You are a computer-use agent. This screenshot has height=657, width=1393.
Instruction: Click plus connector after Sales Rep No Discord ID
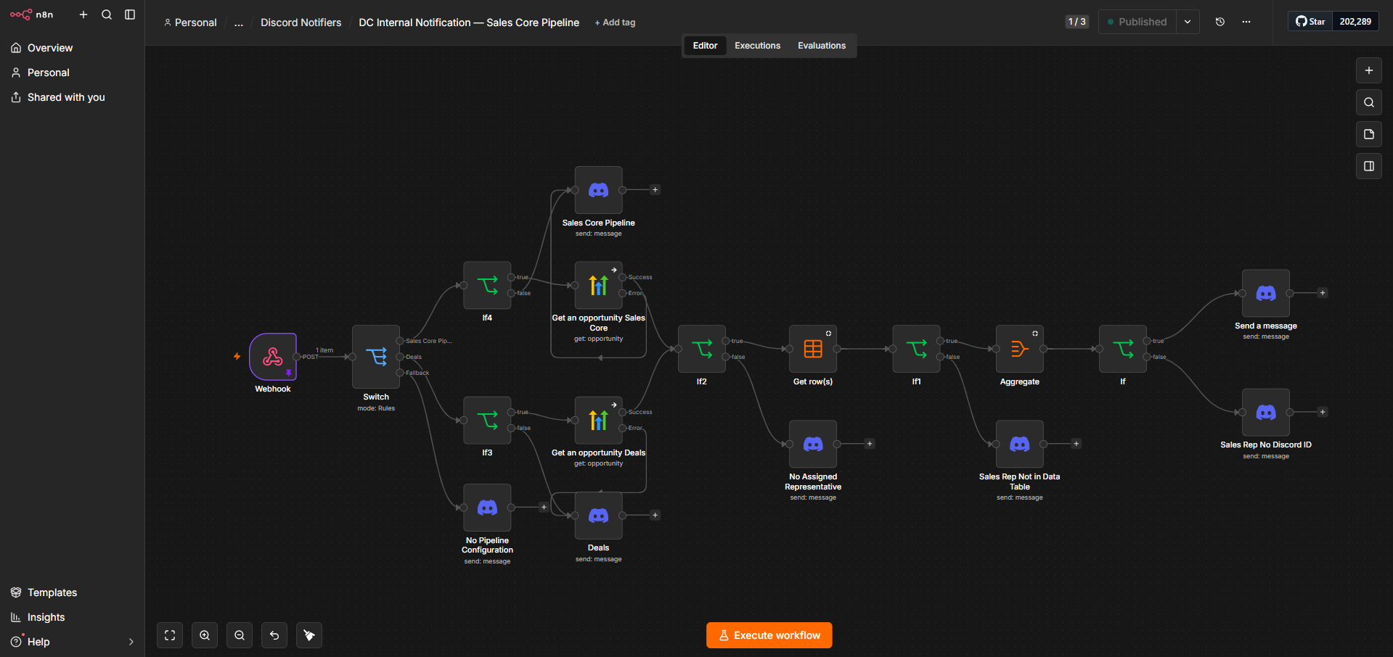pyautogui.click(x=1323, y=412)
